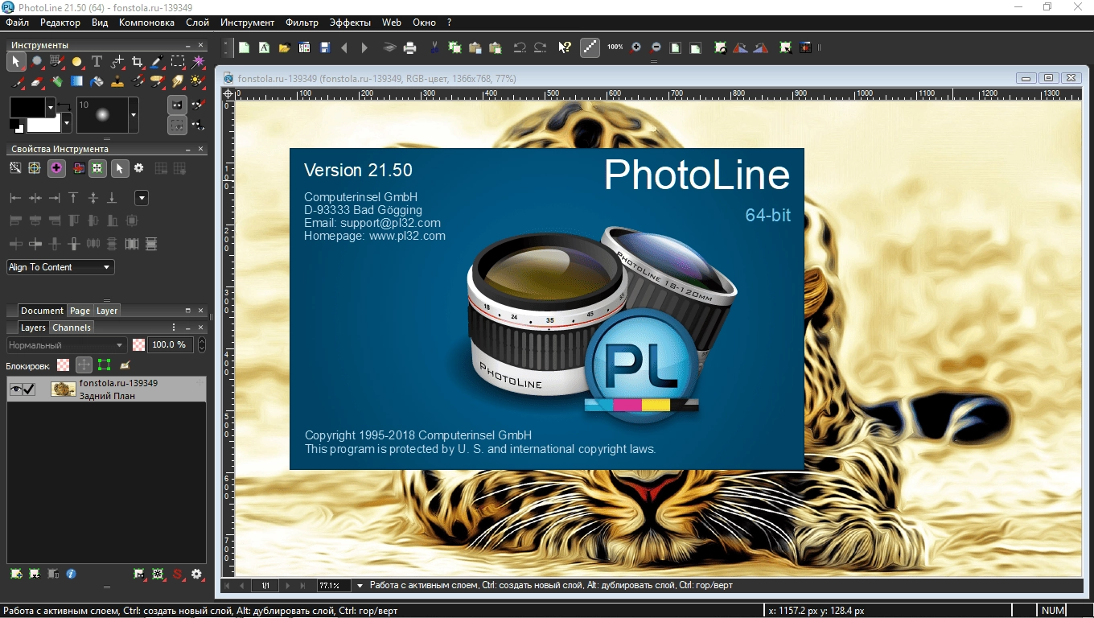Select the Crop tool
Screen dimensions: 1094x618
pyautogui.click(x=138, y=61)
